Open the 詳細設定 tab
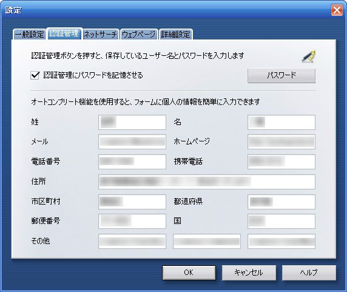 click(x=175, y=35)
